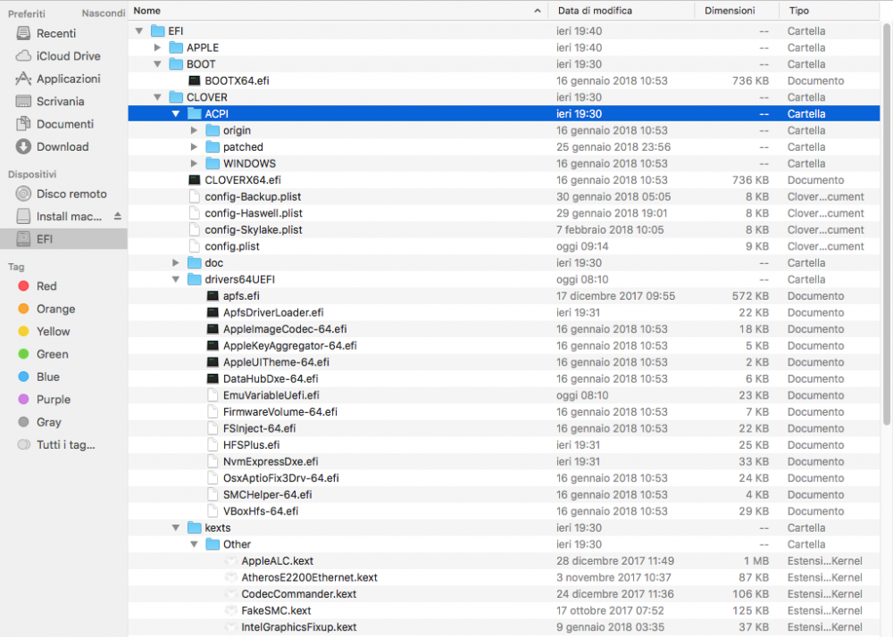Sort by Dimensioni column header

(737, 11)
